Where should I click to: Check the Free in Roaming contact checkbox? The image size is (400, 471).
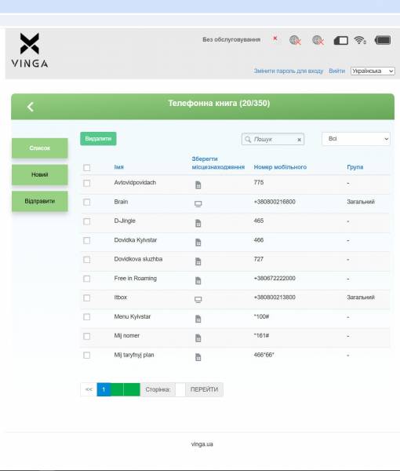[87, 279]
